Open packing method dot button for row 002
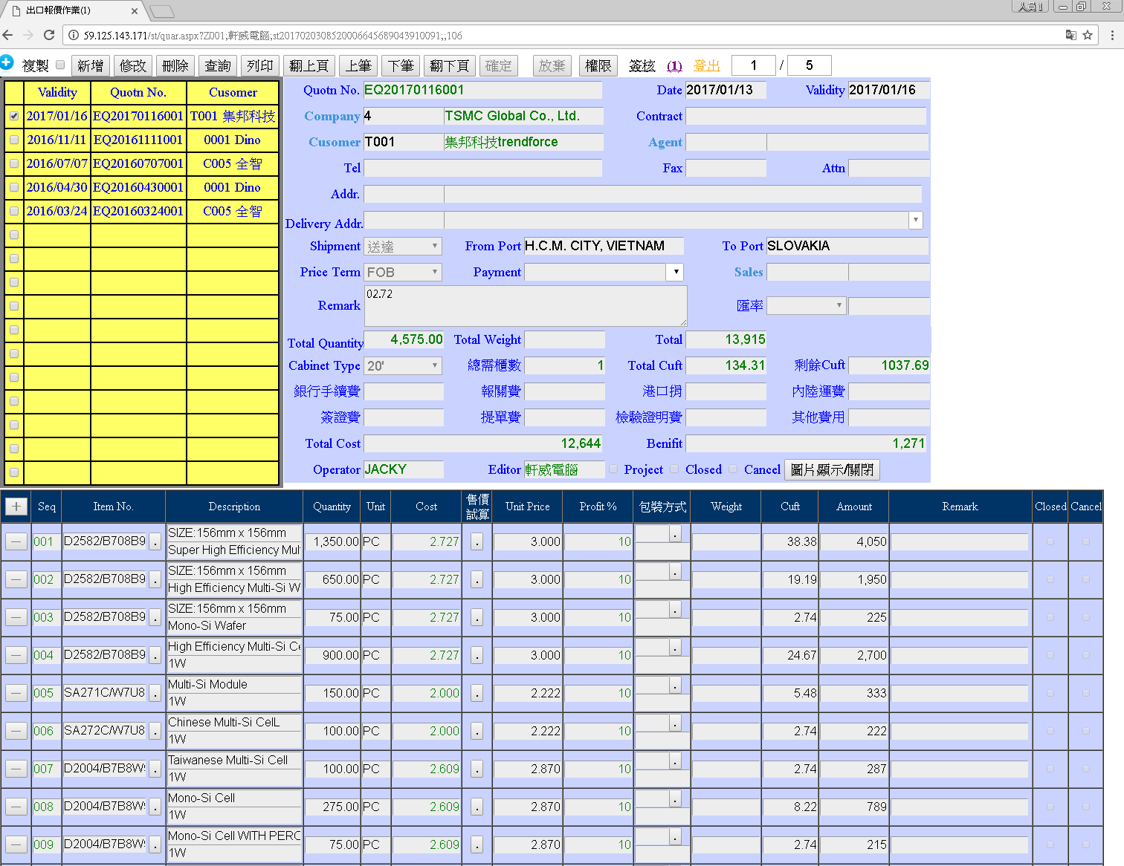The width and height of the screenshot is (1124, 866). [x=675, y=571]
